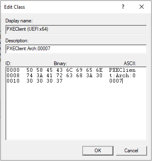The height and width of the screenshot is (161, 152).
Task: Click hex byte 37 in row 0010
Action: click(x=60, y=81)
